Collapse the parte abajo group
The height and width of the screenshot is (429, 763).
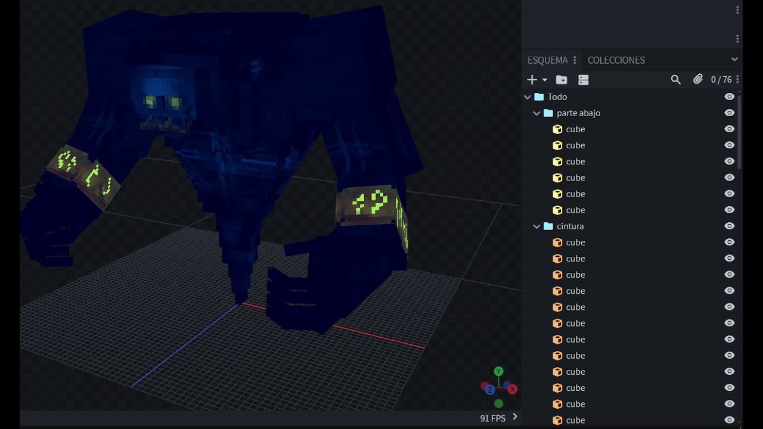click(x=536, y=113)
